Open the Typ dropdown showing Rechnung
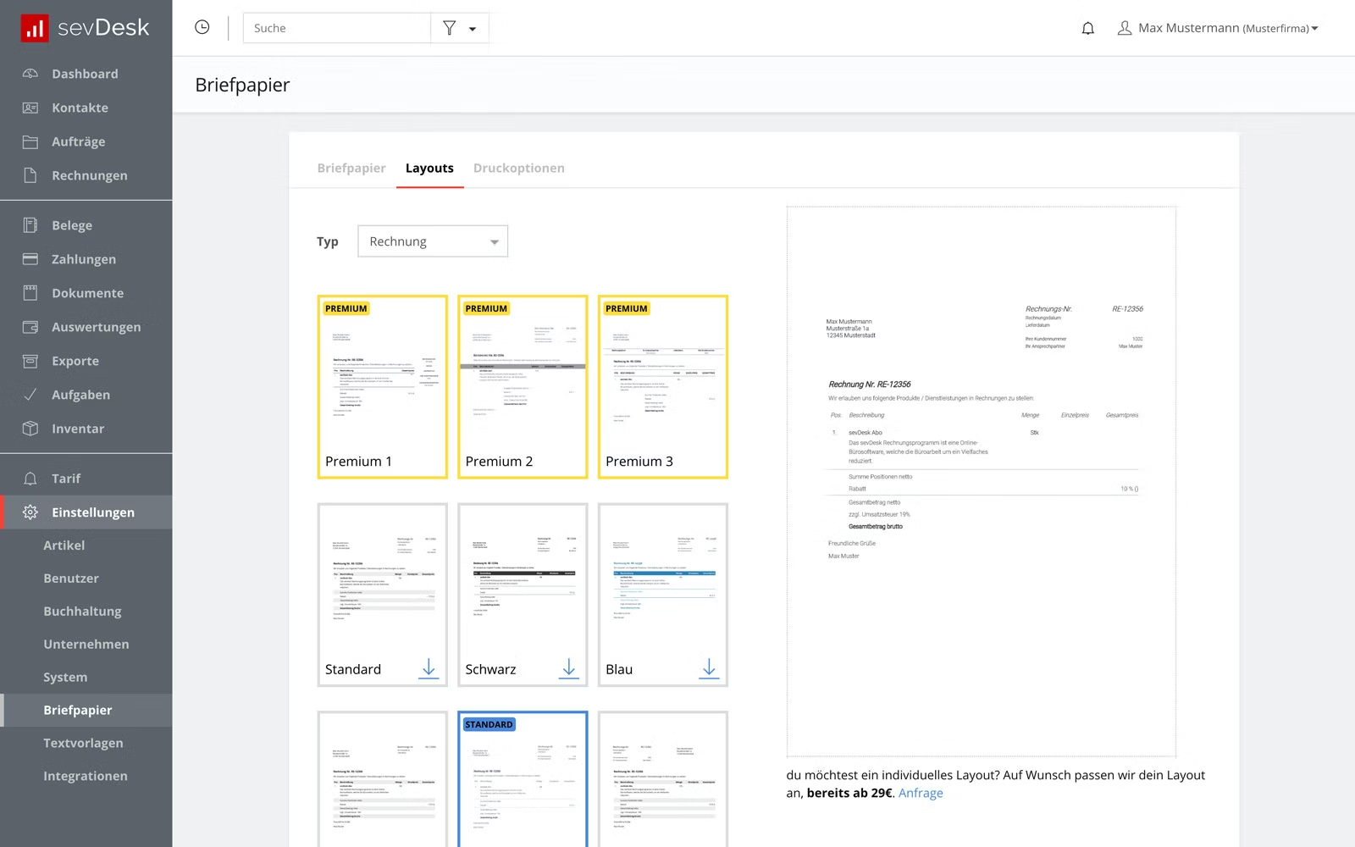Viewport: 1355px width, 847px height. 433,241
